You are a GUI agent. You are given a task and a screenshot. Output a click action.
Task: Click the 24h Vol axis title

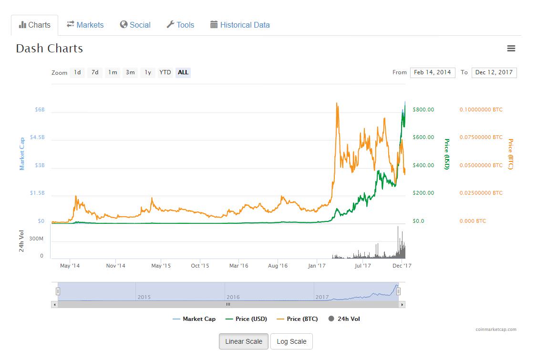[x=21, y=241]
